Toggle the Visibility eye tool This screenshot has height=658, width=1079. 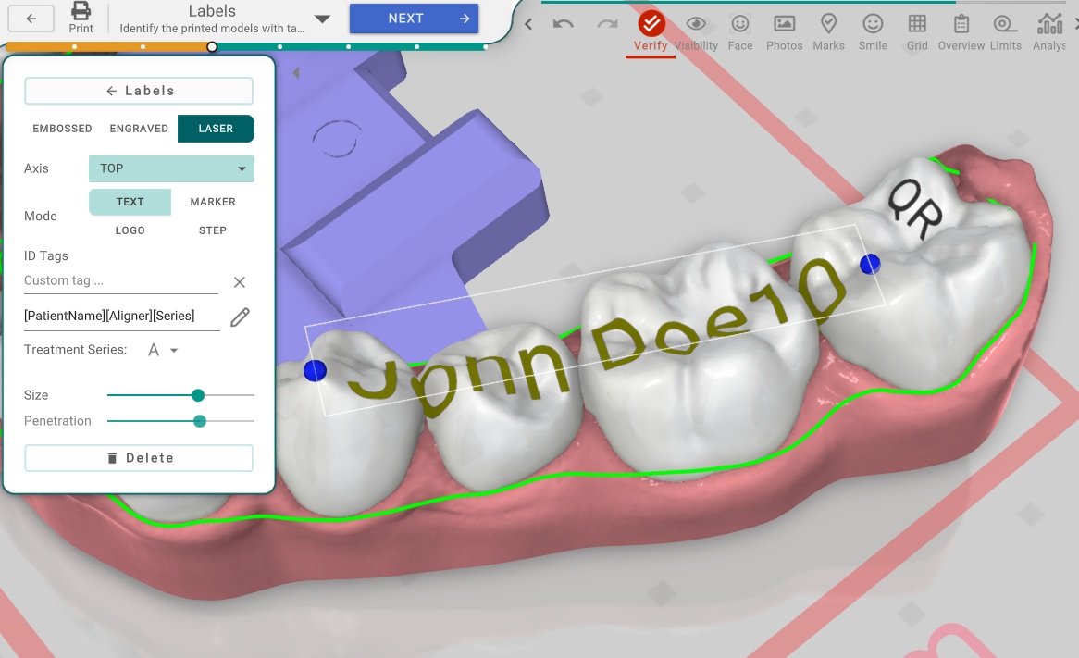[696, 31]
